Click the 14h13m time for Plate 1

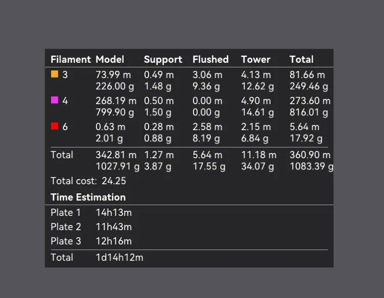113,212
